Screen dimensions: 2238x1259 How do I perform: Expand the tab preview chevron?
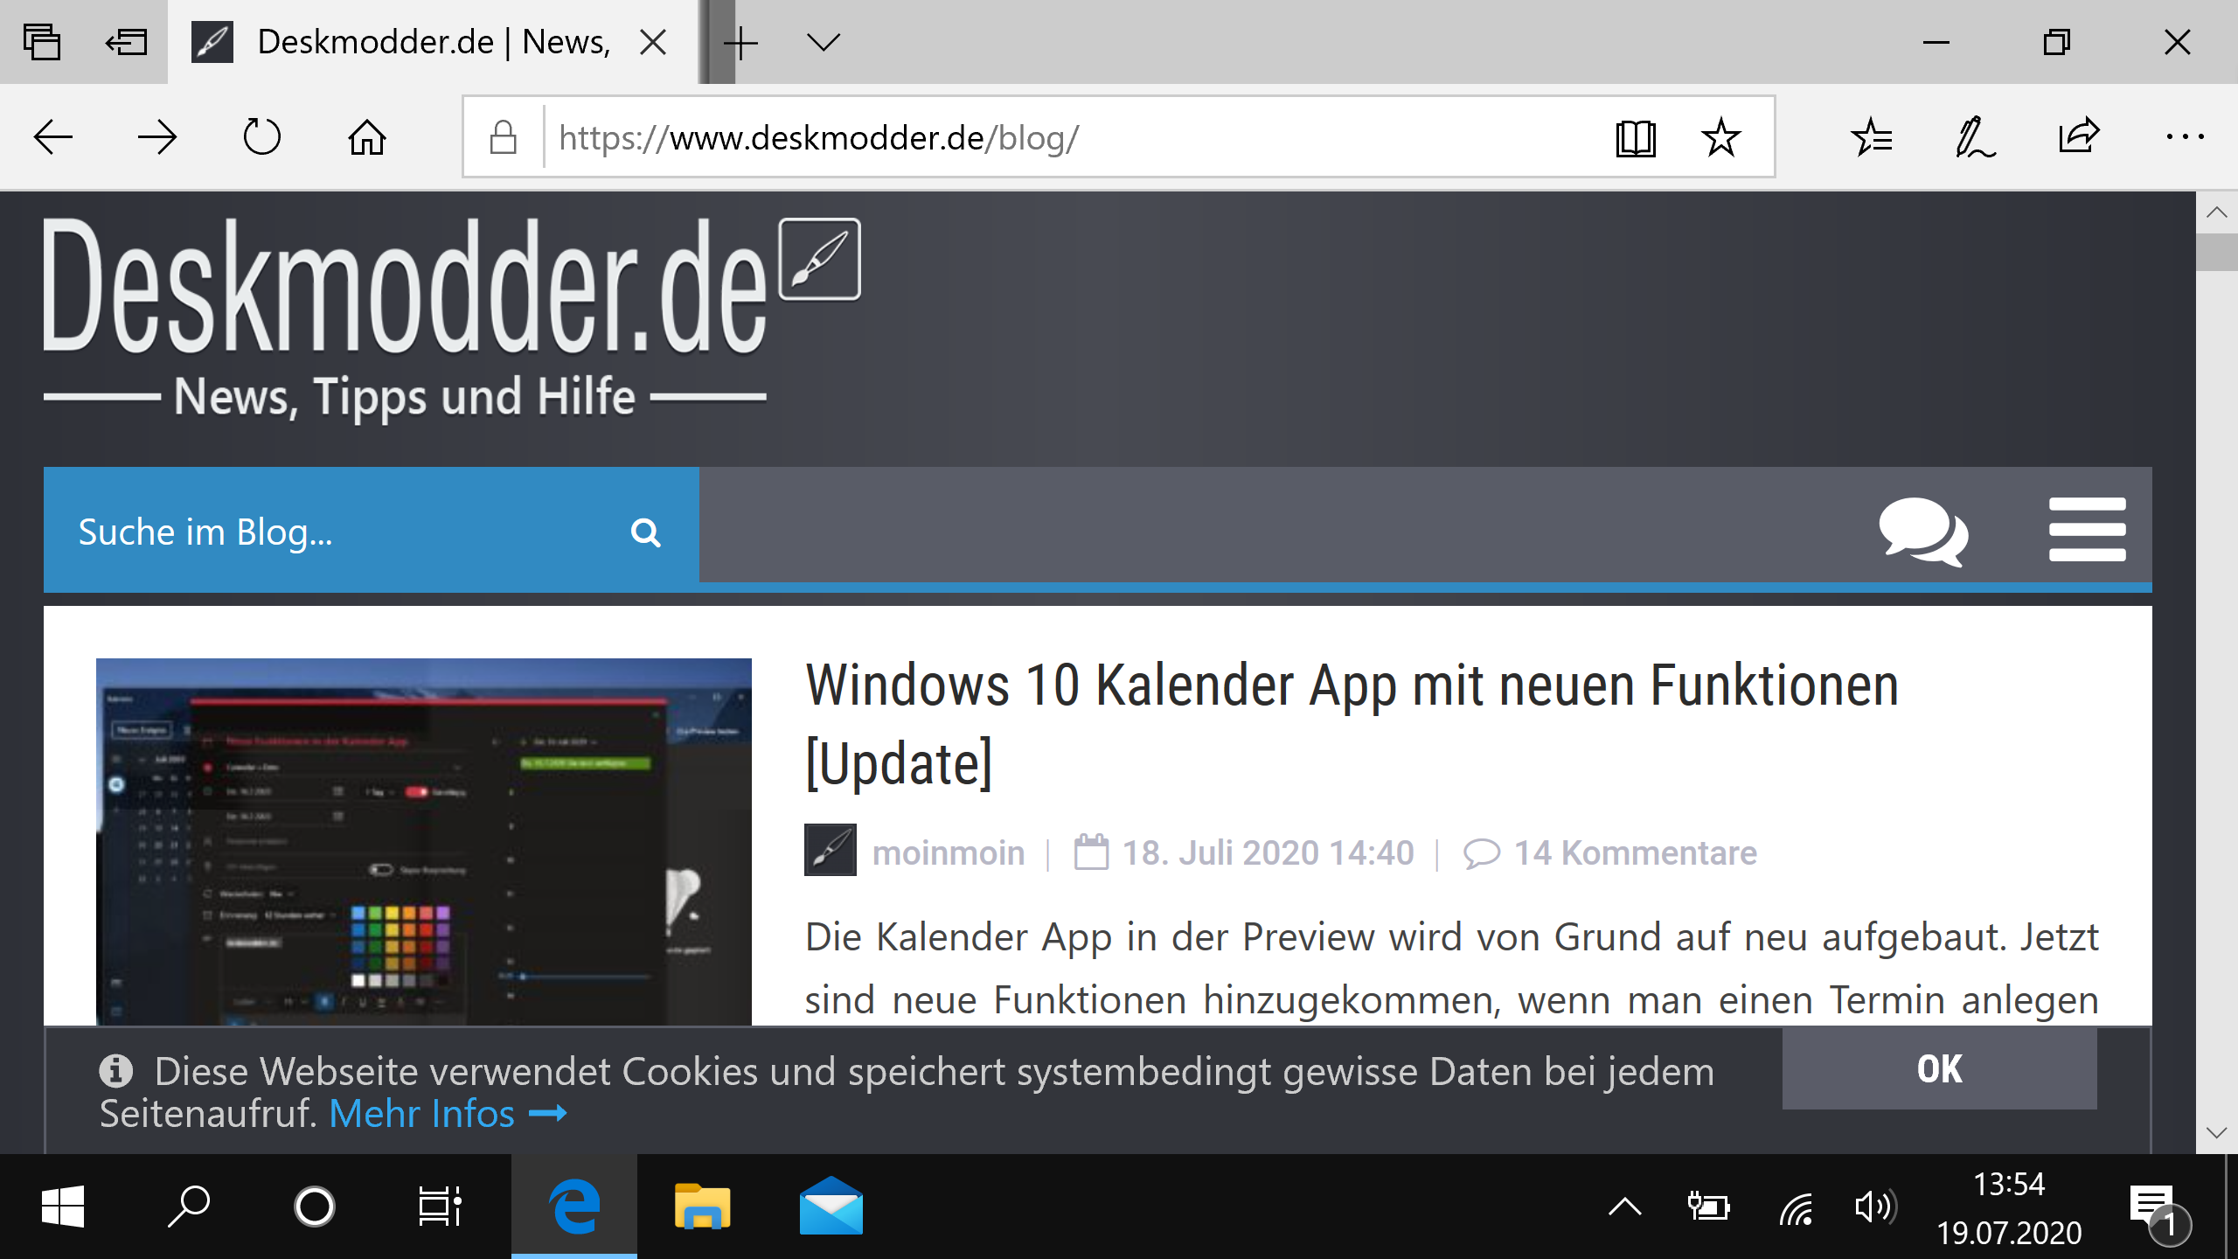coord(824,42)
